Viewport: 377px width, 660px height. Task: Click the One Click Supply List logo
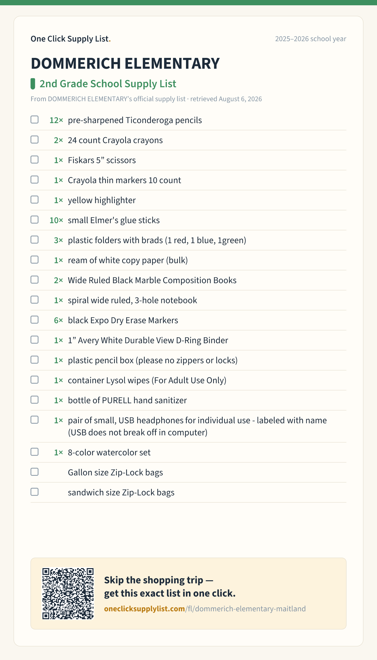tap(71, 39)
